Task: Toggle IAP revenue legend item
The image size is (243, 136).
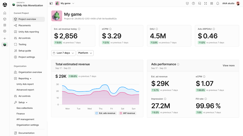Action: click(x=127, y=113)
